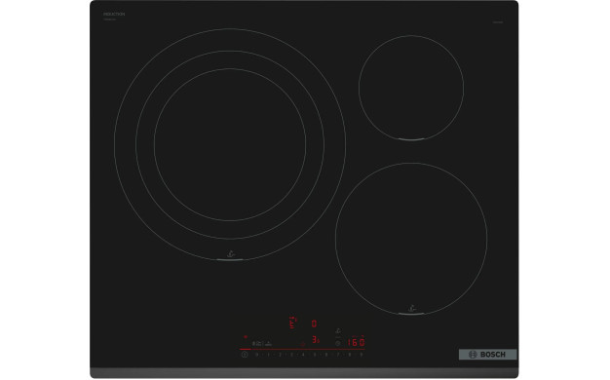The image size is (610, 380).
Task: Select the red 3 power level display
Action: (315, 340)
